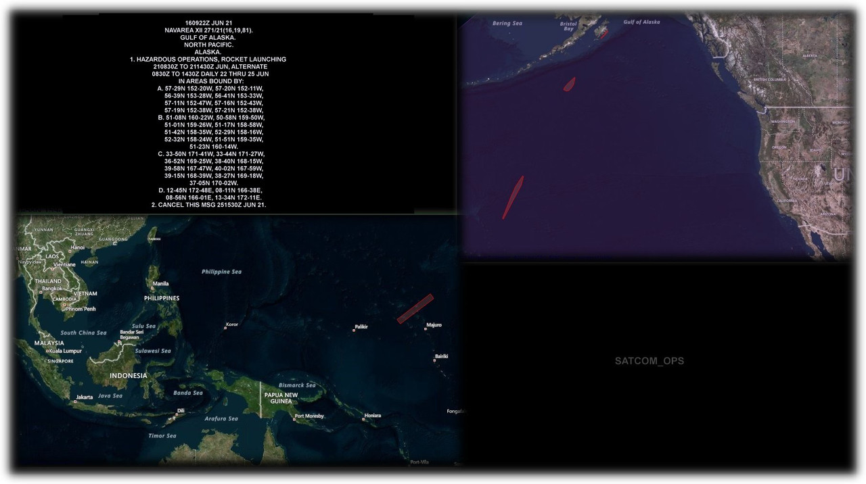
Task: Click the HAZARDOUS OPERATIONS, ROCKET LAUNCHING line
Action: [208, 59]
